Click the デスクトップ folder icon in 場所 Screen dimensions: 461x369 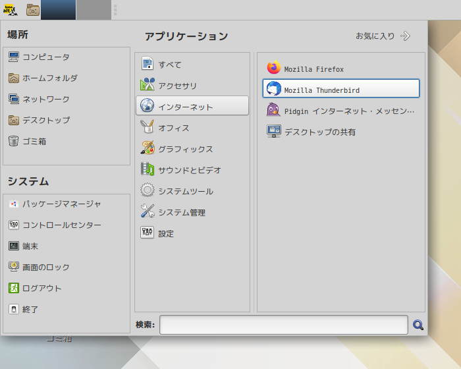coord(14,120)
